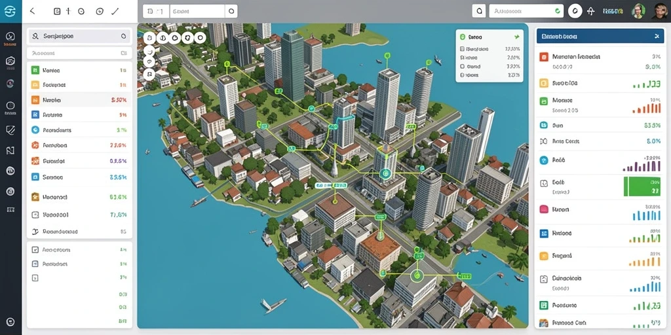The height and width of the screenshot is (335, 671).
Task: Open the dropdown button right of the top center field
Action: 231,11
